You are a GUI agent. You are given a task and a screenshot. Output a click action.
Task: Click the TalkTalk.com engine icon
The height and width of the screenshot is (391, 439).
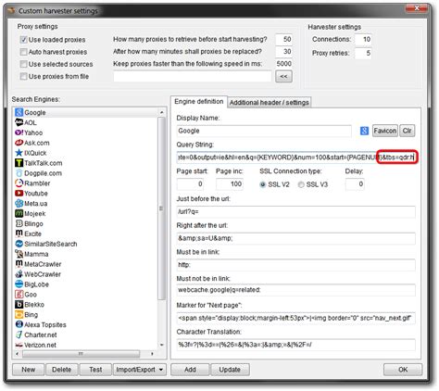point(19,163)
